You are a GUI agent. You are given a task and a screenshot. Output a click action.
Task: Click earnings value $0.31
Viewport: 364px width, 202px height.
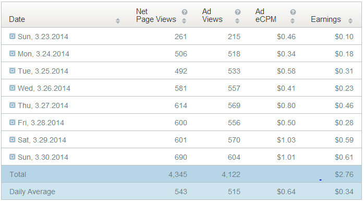[344, 71]
